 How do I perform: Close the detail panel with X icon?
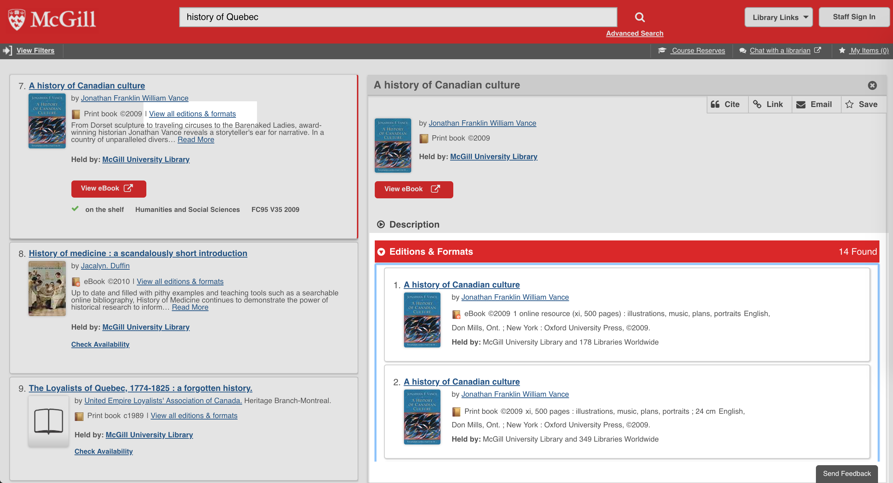coord(872,85)
